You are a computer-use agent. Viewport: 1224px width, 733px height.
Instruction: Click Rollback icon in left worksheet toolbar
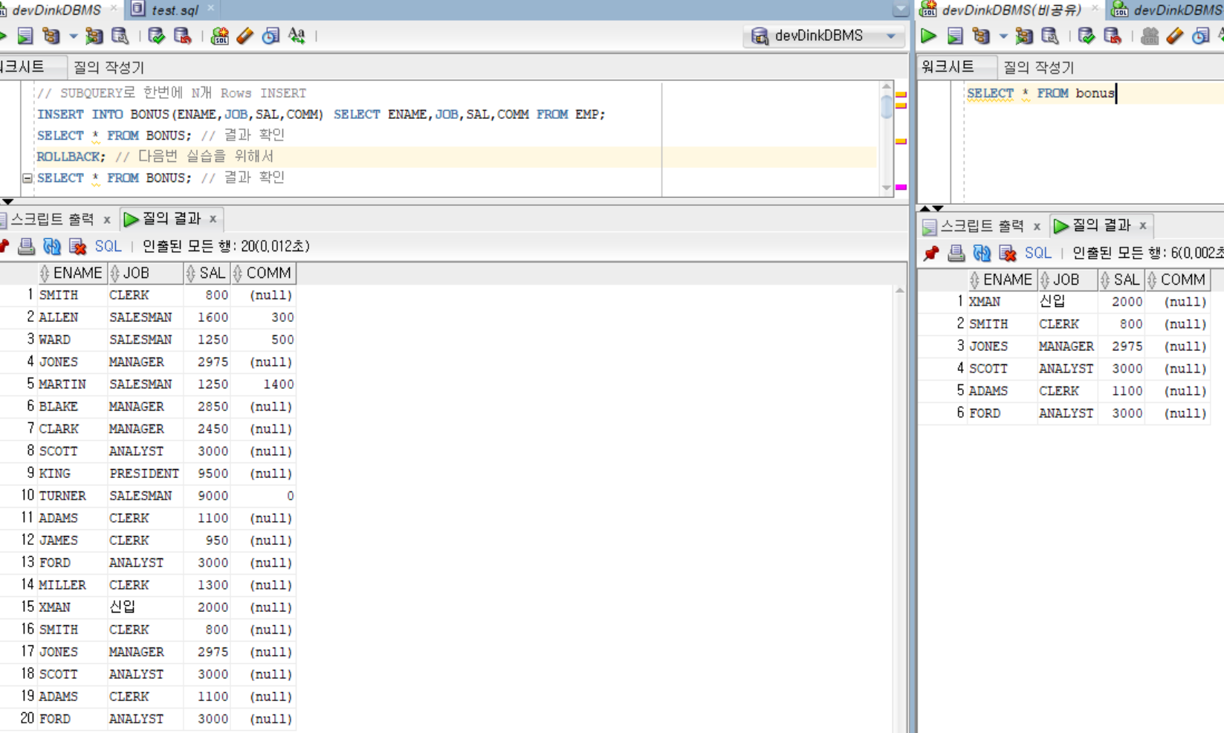pyautogui.click(x=182, y=36)
